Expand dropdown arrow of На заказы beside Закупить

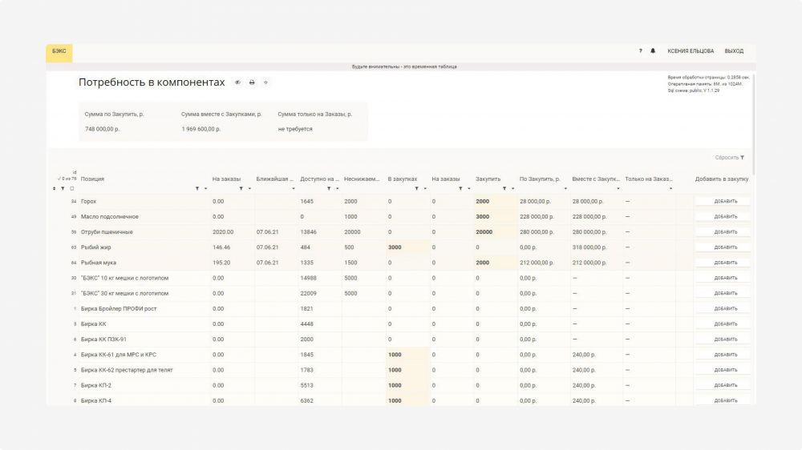pyautogui.click(x=469, y=188)
